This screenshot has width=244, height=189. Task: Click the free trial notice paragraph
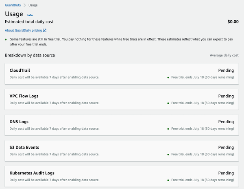(121, 42)
